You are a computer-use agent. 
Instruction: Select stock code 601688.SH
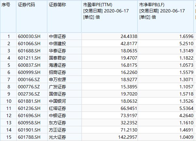tap(29, 51)
